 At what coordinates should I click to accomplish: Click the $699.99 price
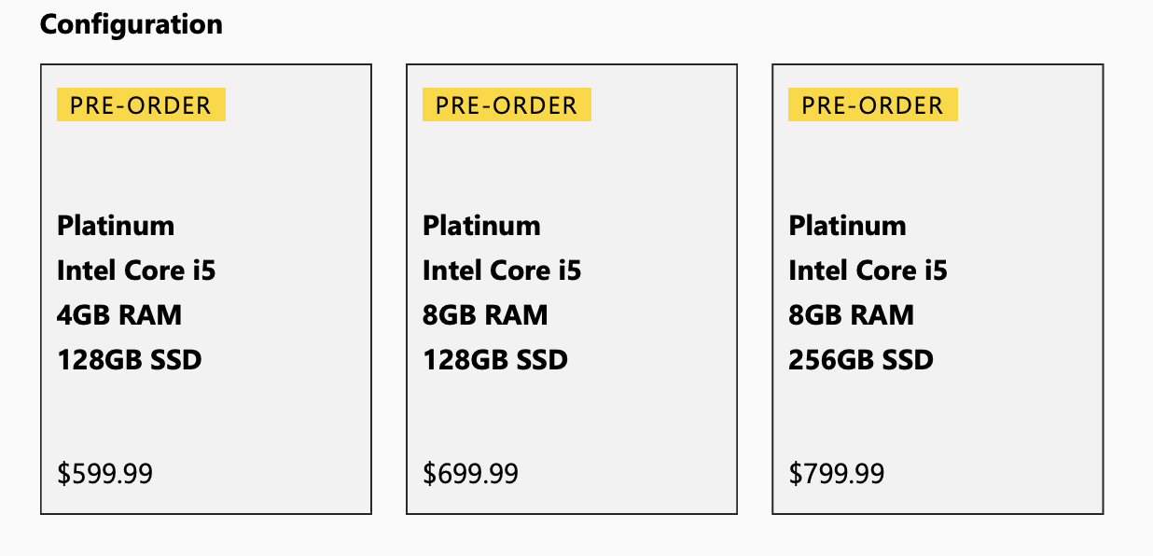click(470, 474)
